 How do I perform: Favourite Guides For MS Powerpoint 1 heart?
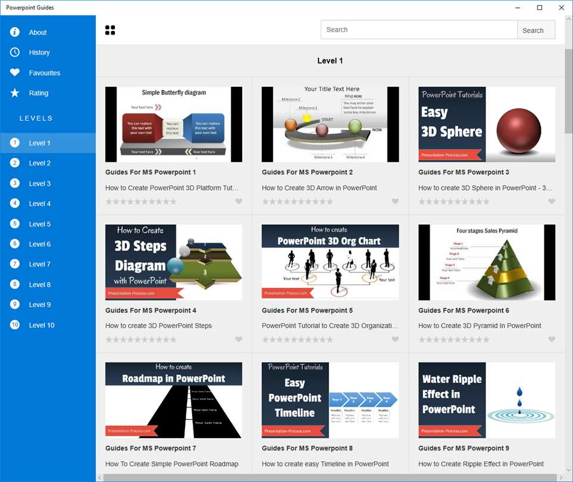239,201
